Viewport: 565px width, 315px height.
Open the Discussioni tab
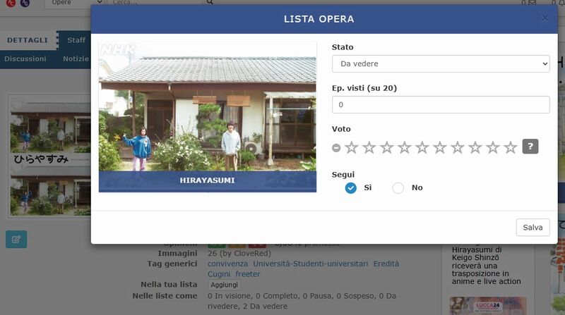pyautogui.click(x=25, y=59)
